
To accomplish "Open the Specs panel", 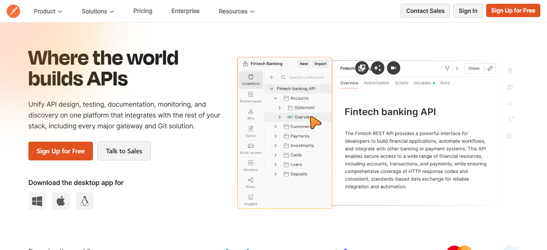I will click(x=251, y=131).
